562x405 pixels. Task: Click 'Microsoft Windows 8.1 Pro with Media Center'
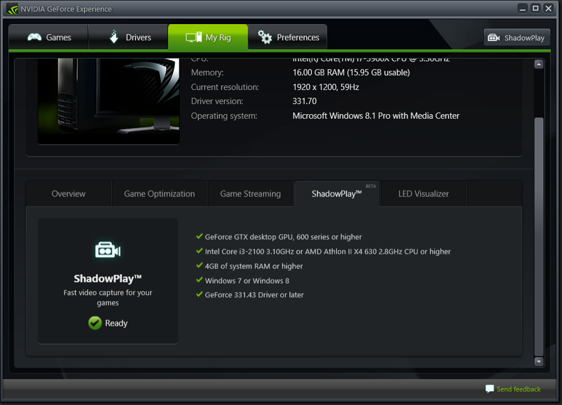click(376, 116)
